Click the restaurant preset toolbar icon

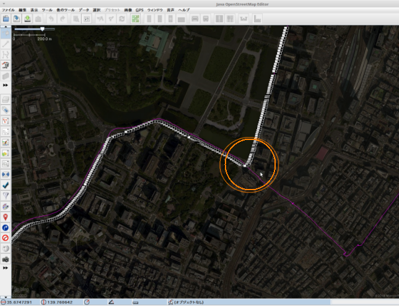point(230,19)
